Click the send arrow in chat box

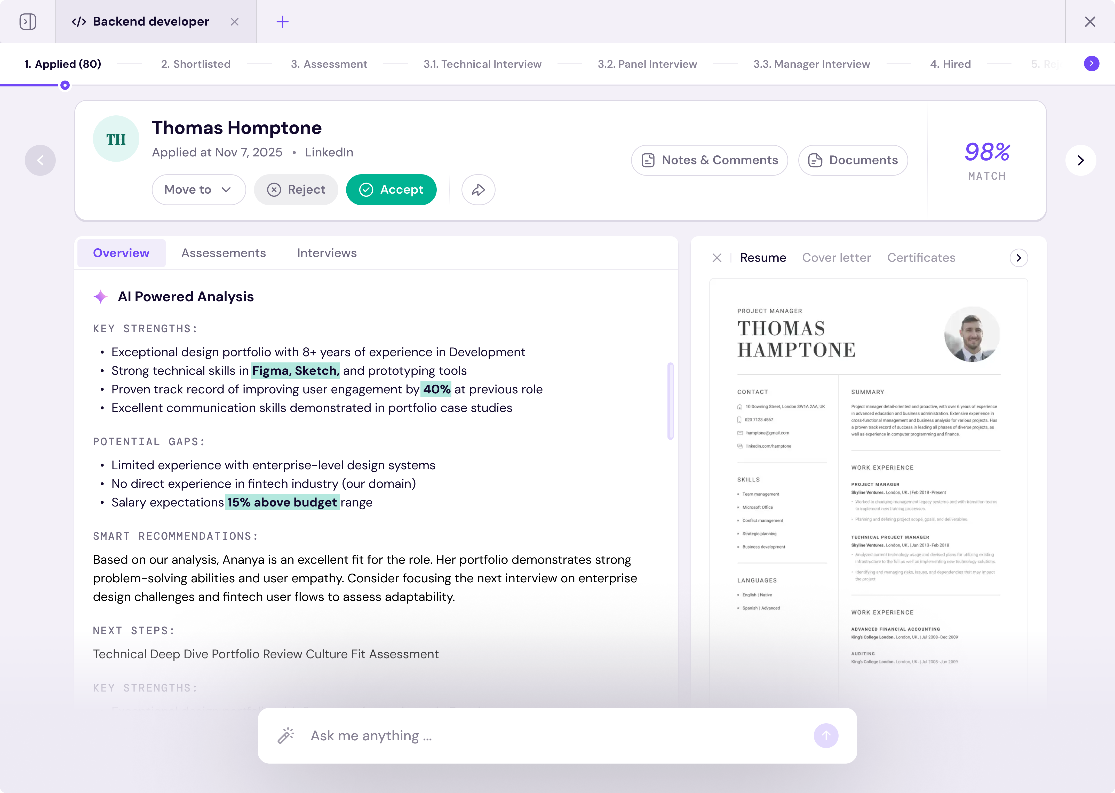click(x=826, y=735)
